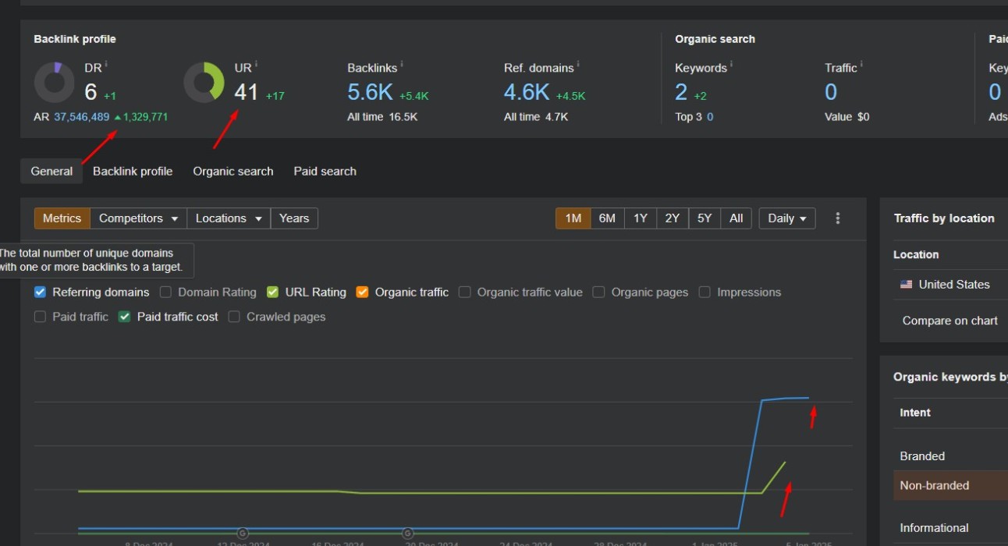The width and height of the screenshot is (1008, 546).
Task: Uncheck the Referring domains checkbox
Action: click(x=41, y=292)
